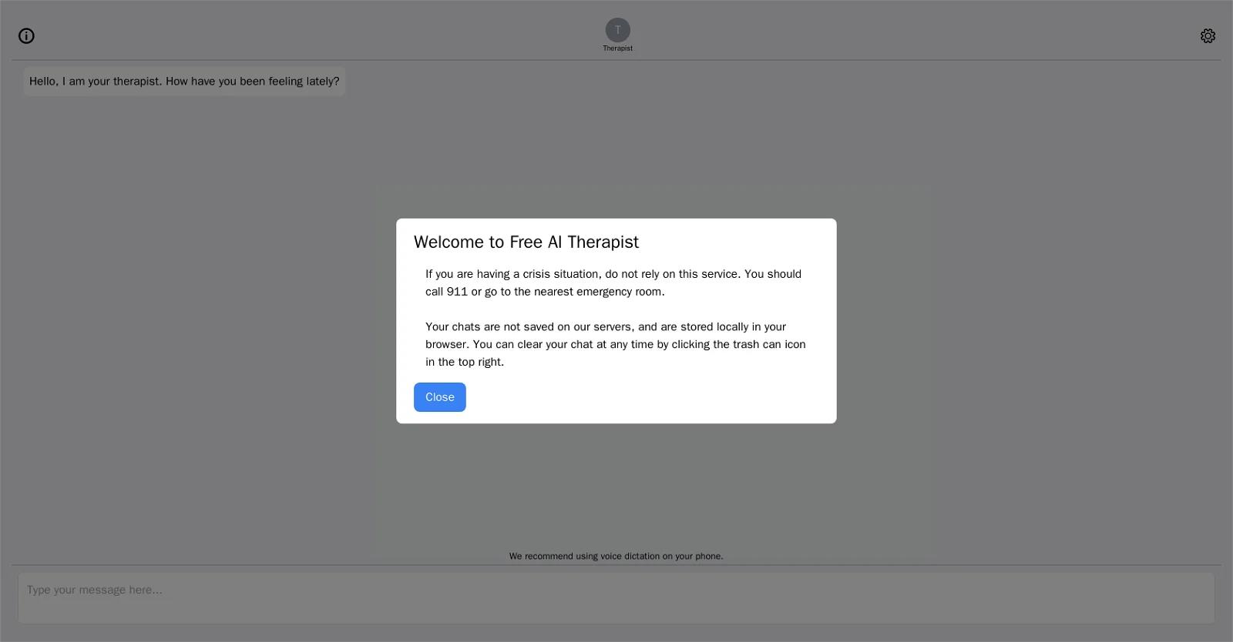
Task: Click the voice dictation recommendation text
Action: pyautogui.click(x=616, y=556)
